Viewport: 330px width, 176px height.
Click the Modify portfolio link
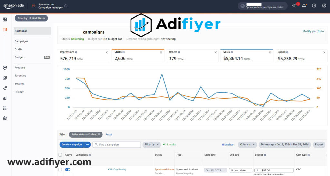[313, 31]
